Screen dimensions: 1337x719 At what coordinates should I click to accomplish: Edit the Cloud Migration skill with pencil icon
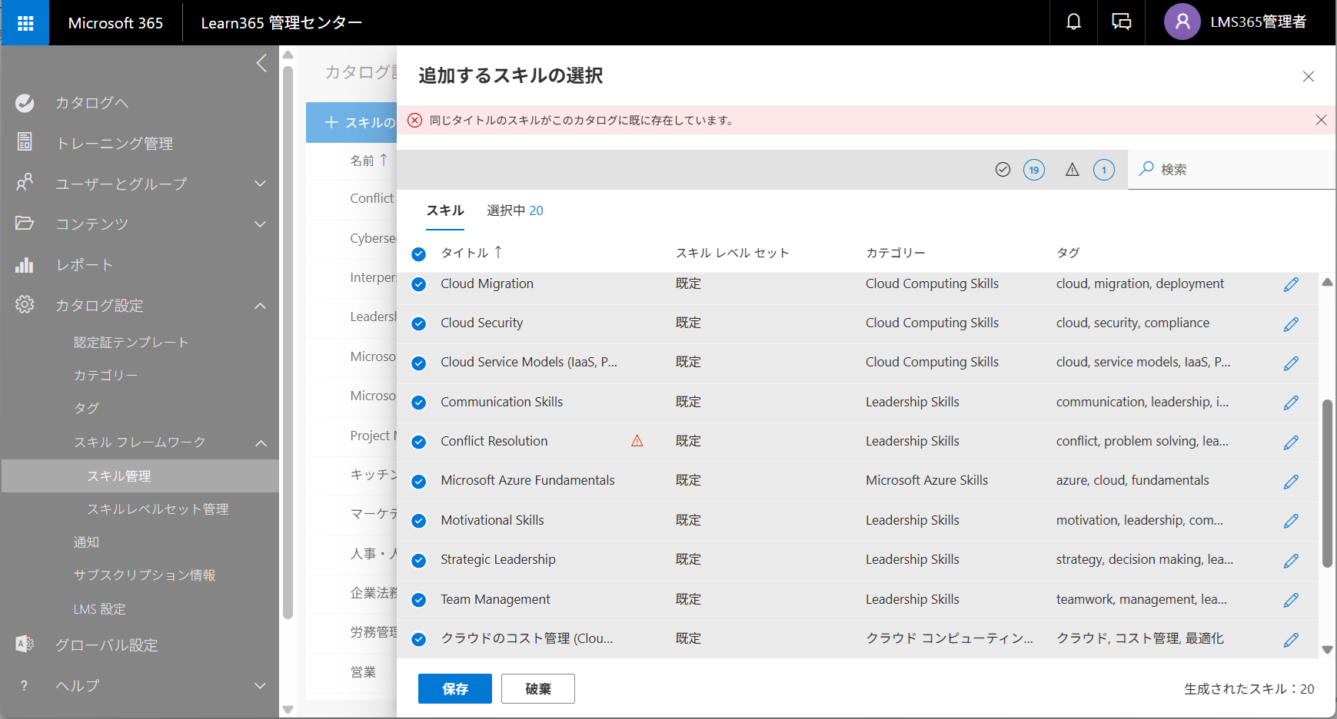coord(1291,284)
